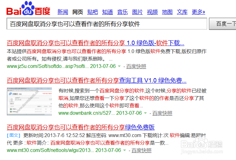
Task: Click the software screenshot thumbnail
Action: [29, 101]
